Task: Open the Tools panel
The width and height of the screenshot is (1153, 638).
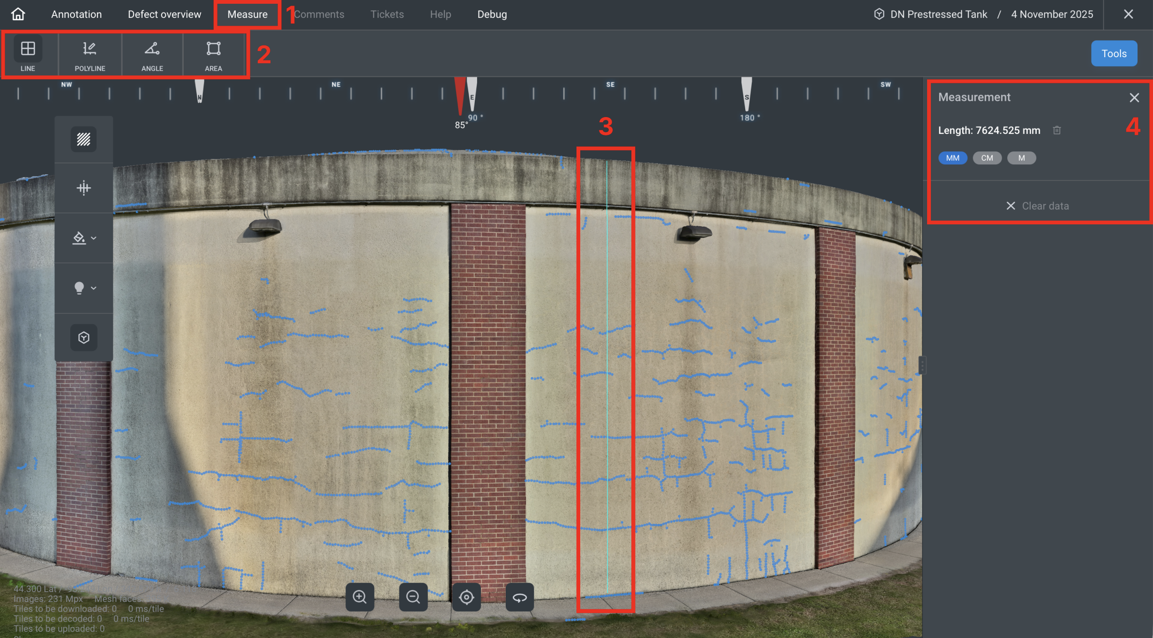Action: point(1114,53)
